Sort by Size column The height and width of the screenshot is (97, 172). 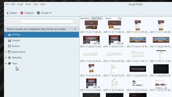(120, 18)
